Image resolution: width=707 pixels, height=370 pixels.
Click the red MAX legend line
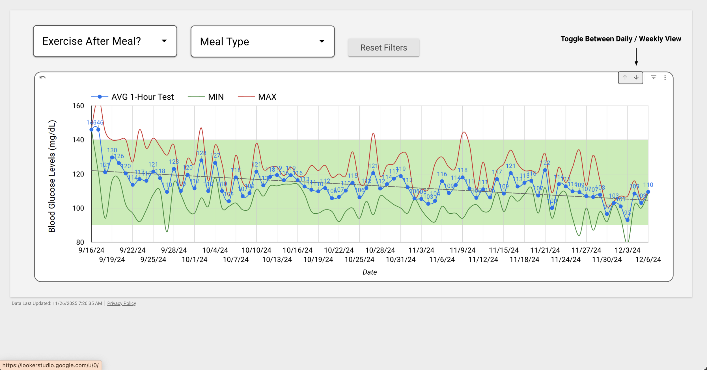(246, 97)
